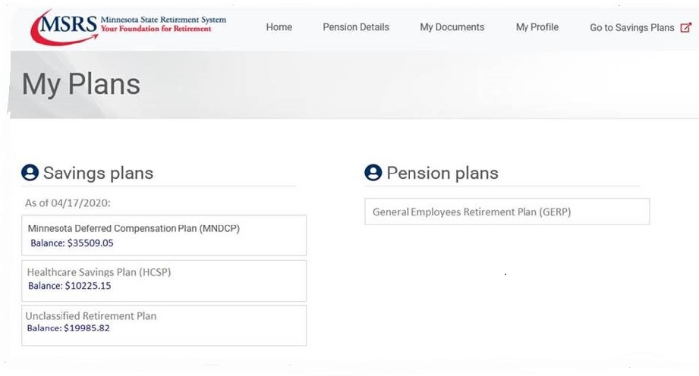
Task: Open the Pension Details menu
Action: (356, 27)
